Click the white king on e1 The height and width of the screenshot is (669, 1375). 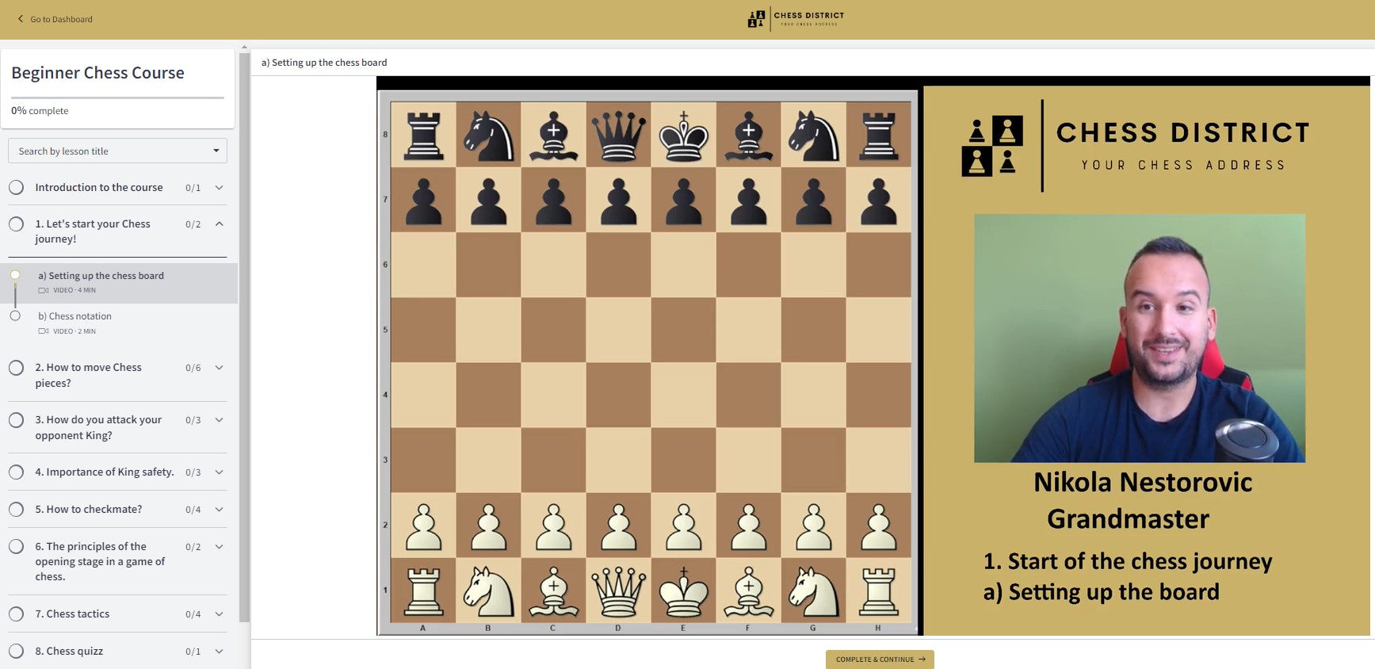point(683,591)
